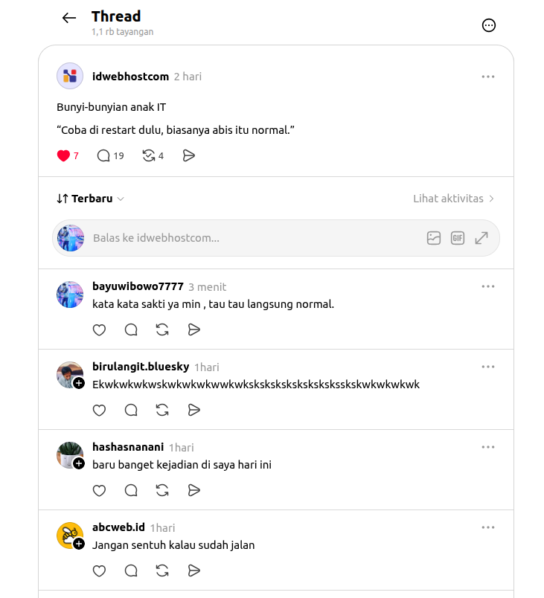Add a GIF to the reply
544x598 pixels.
458,238
